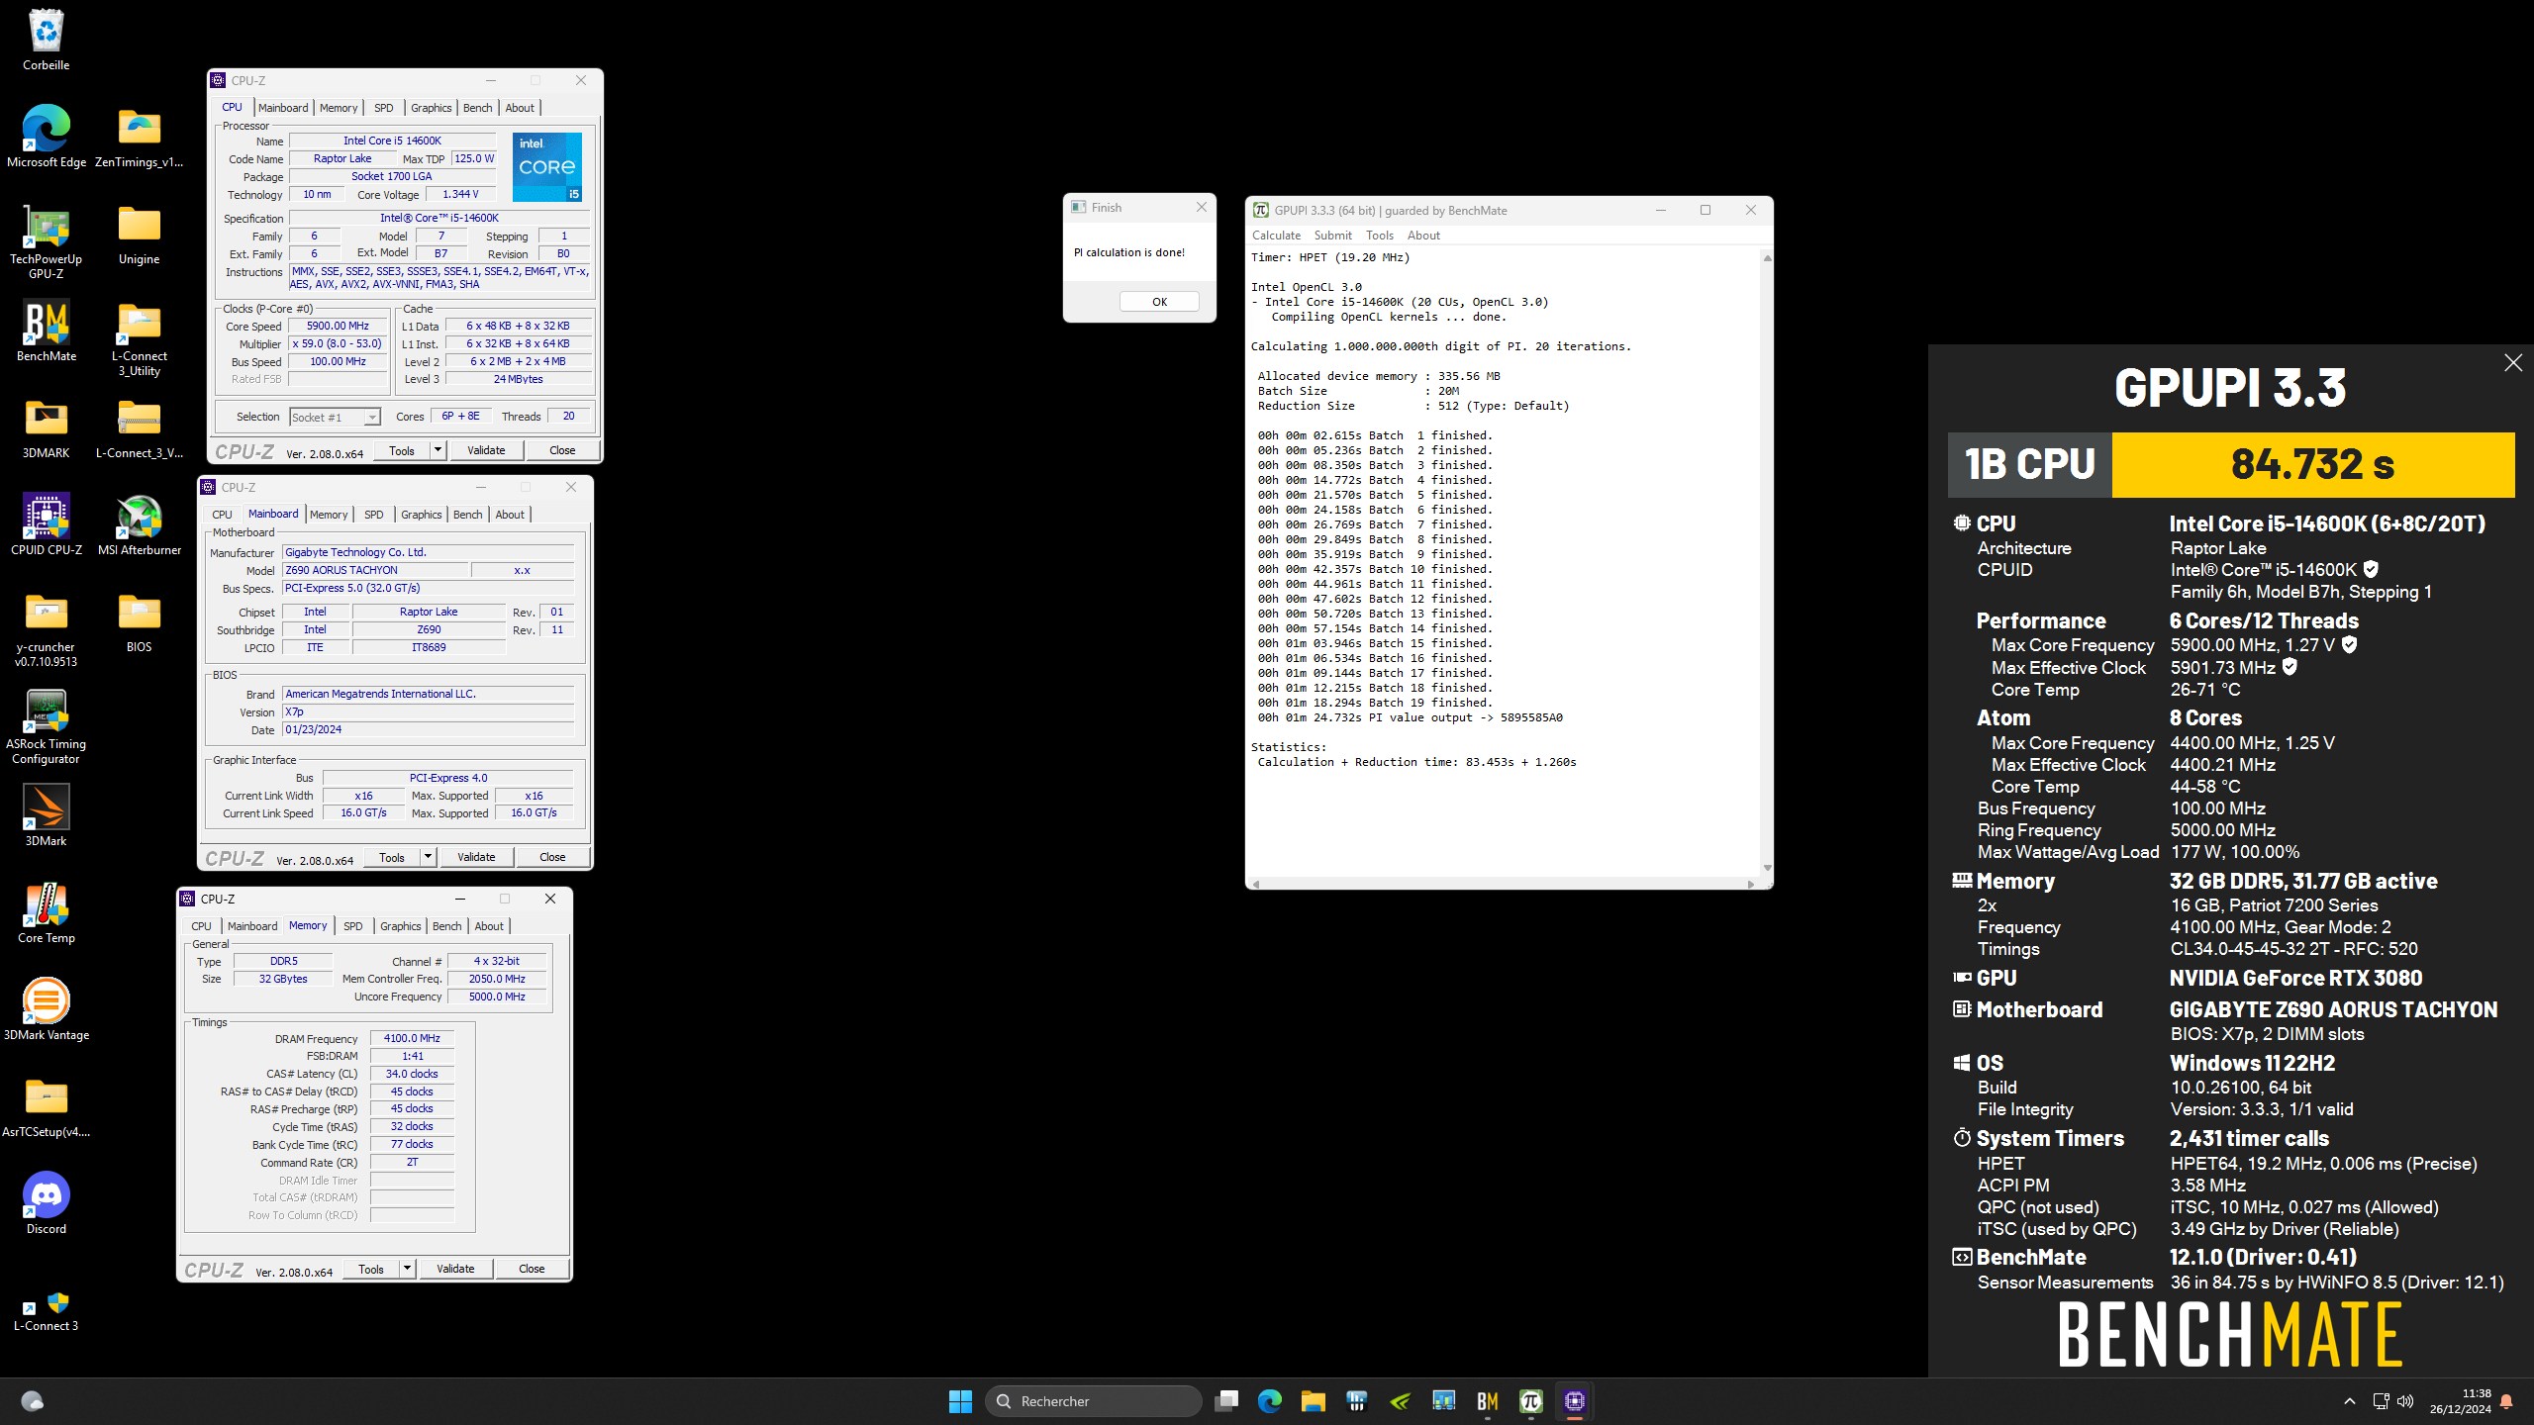Launch MSI Afterburner desktop shortcut
2534x1425 pixels.
tap(139, 525)
